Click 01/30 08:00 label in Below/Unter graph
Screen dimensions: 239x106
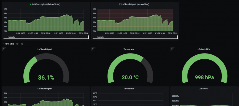pos(20,33)
